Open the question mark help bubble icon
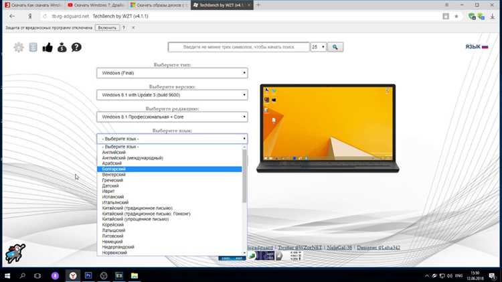The width and height of the screenshot is (502, 282). click(x=76, y=48)
